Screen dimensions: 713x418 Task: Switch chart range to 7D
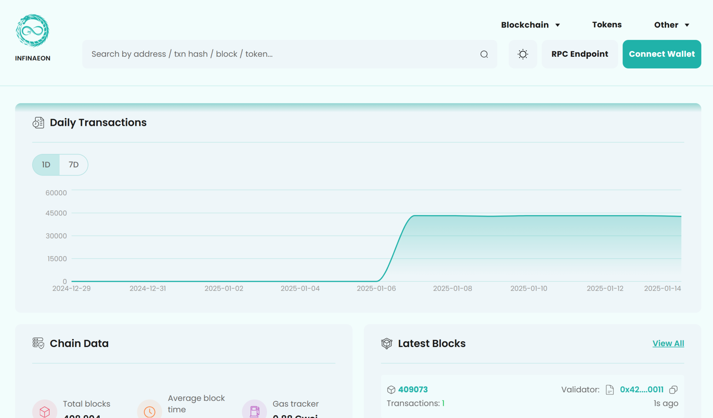click(73, 165)
